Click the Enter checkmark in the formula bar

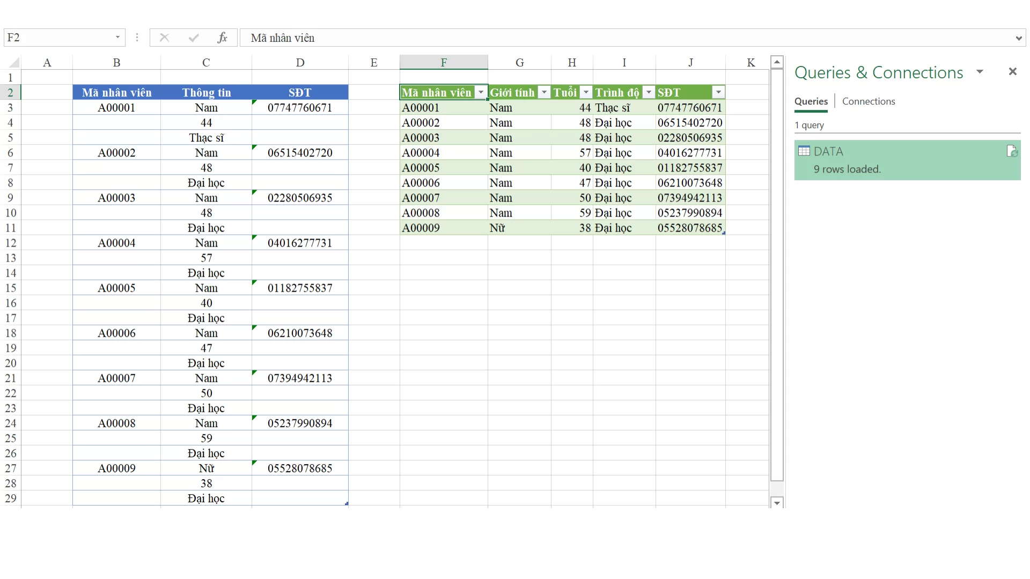pos(193,38)
